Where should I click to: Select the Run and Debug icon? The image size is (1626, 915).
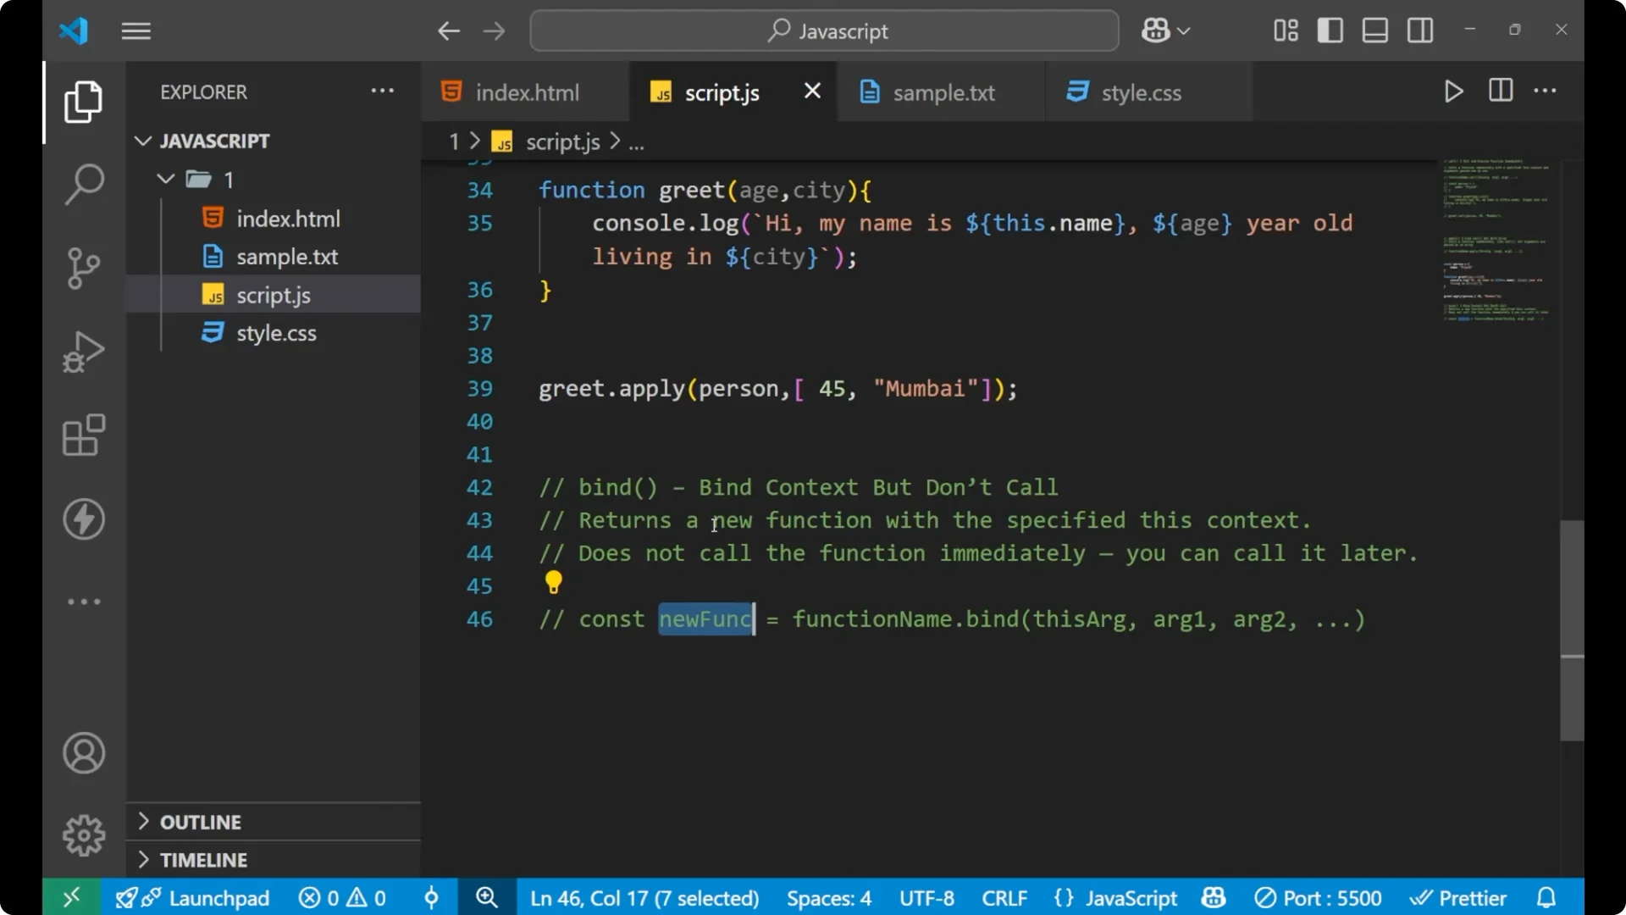pos(83,352)
